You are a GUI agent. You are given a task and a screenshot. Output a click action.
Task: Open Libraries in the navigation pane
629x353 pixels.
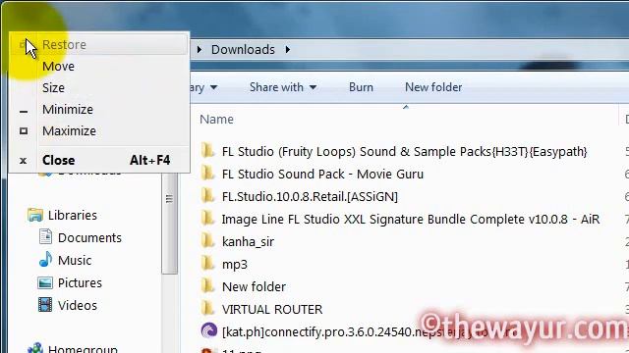pos(73,216)
